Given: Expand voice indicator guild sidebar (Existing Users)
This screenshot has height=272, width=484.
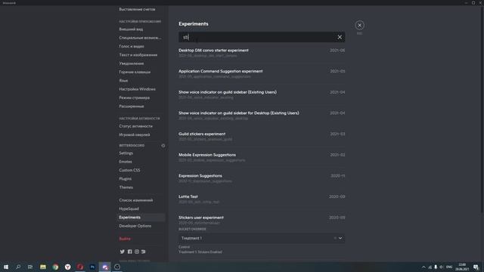Looking at the screenshot, I should pos(262,94).
